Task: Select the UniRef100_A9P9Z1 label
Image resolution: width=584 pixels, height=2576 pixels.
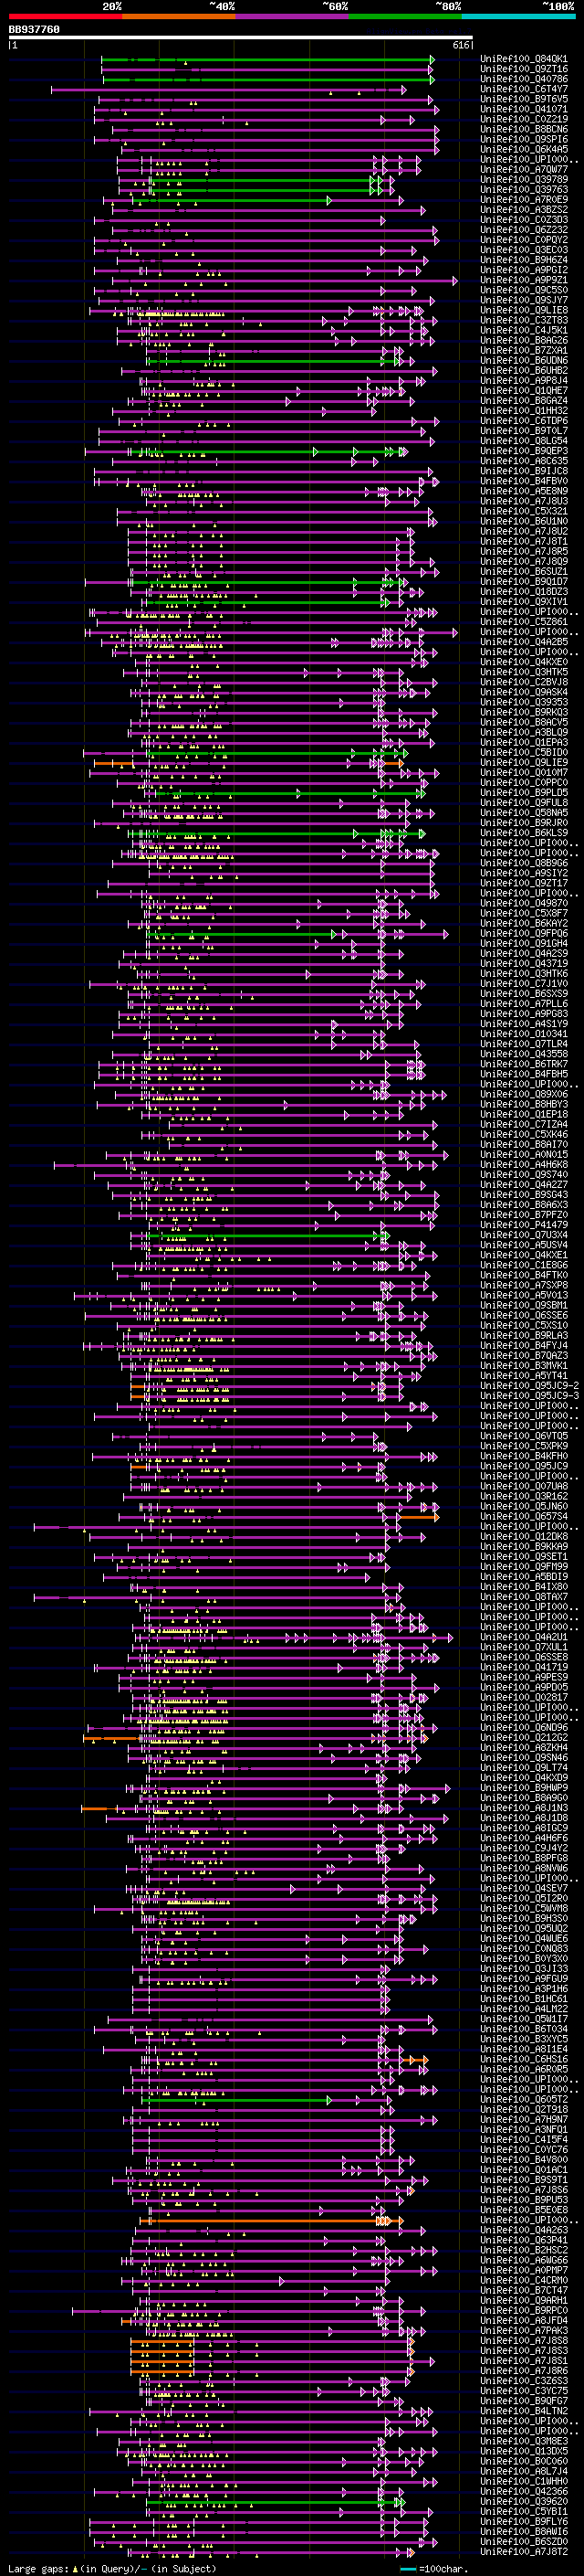Action: [x=524, y=280]
